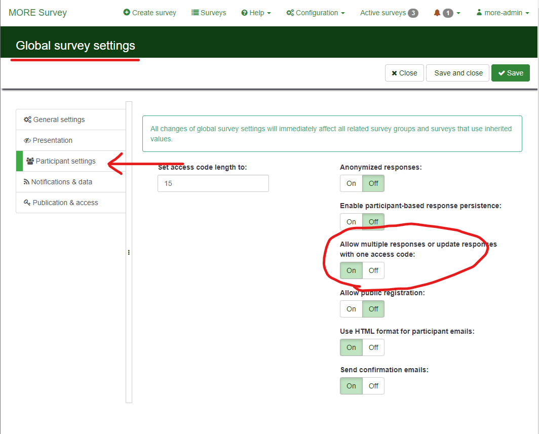Image resolution: width=539 pixels, height=434 pixels.
Task: Select On for HTML format emails
Action: point(351,347)
